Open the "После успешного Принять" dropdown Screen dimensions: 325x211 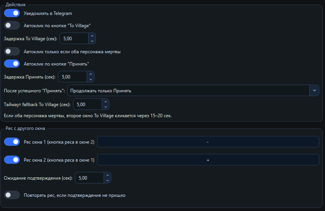pos(188,91)
